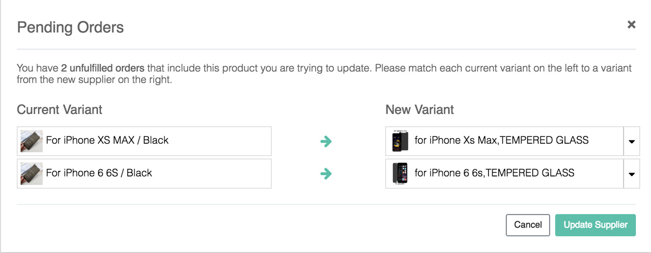The height and width of the screenshot is (253, 651).
Task: Click the green arrow in the XS MAX row
Action: click(x=326, y=141)
